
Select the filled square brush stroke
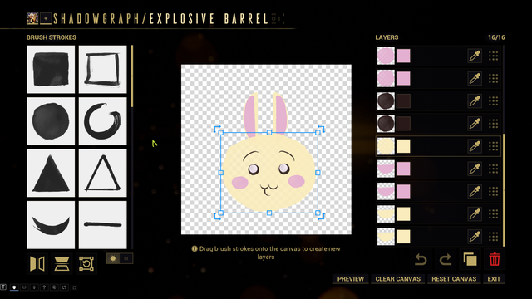tap(51, 70)
